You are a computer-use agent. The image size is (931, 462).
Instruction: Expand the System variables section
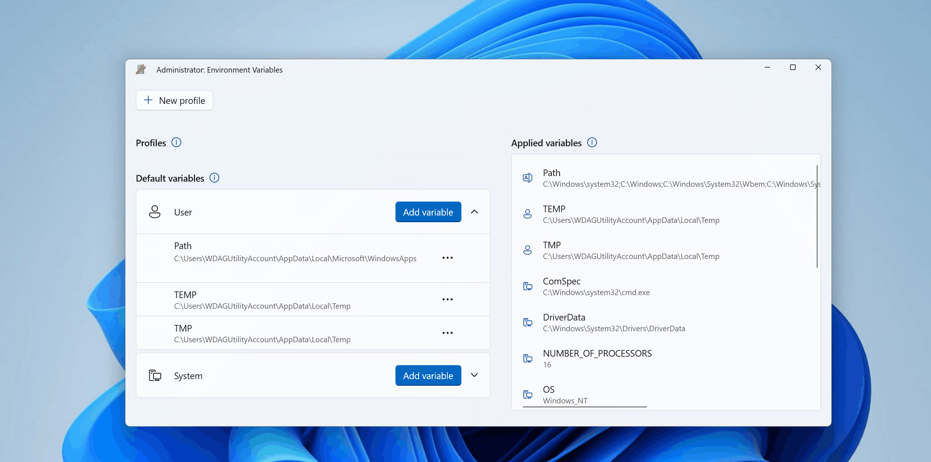[x=474, y=375]
